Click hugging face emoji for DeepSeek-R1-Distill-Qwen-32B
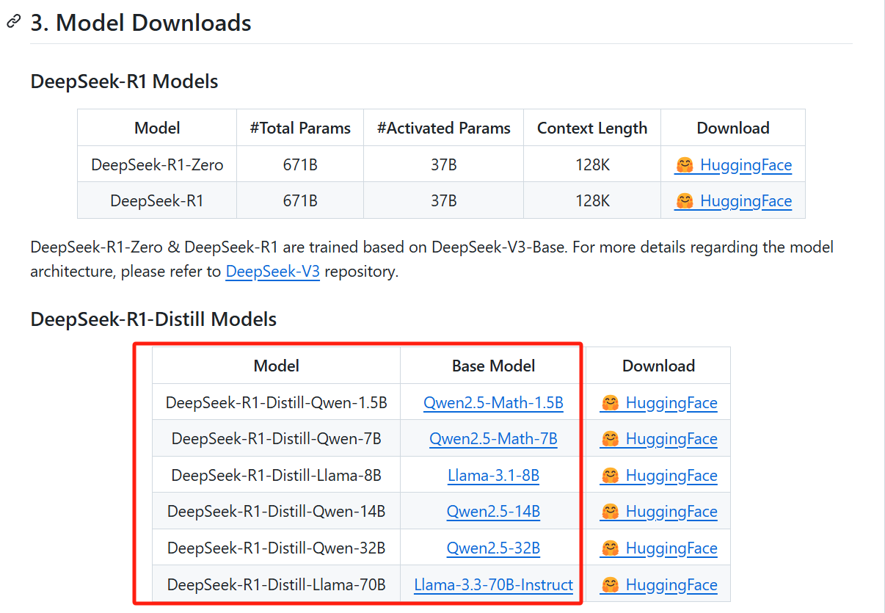The image size is (885, 613). [x=610, y=548]
